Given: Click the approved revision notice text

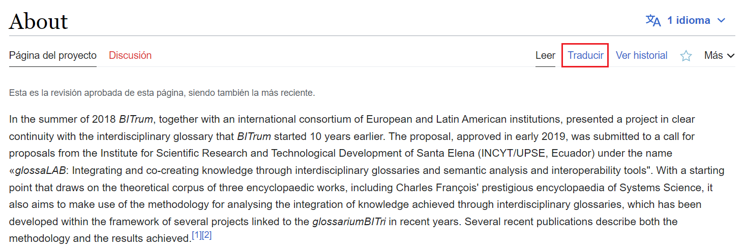Looking at the screenshot, I should tap(162, 93).
